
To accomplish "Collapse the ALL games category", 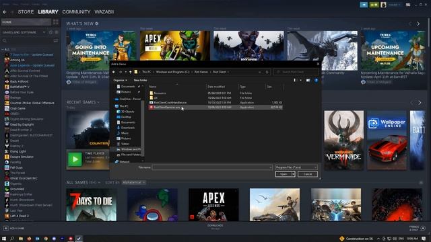I will (x=3, y=49).
